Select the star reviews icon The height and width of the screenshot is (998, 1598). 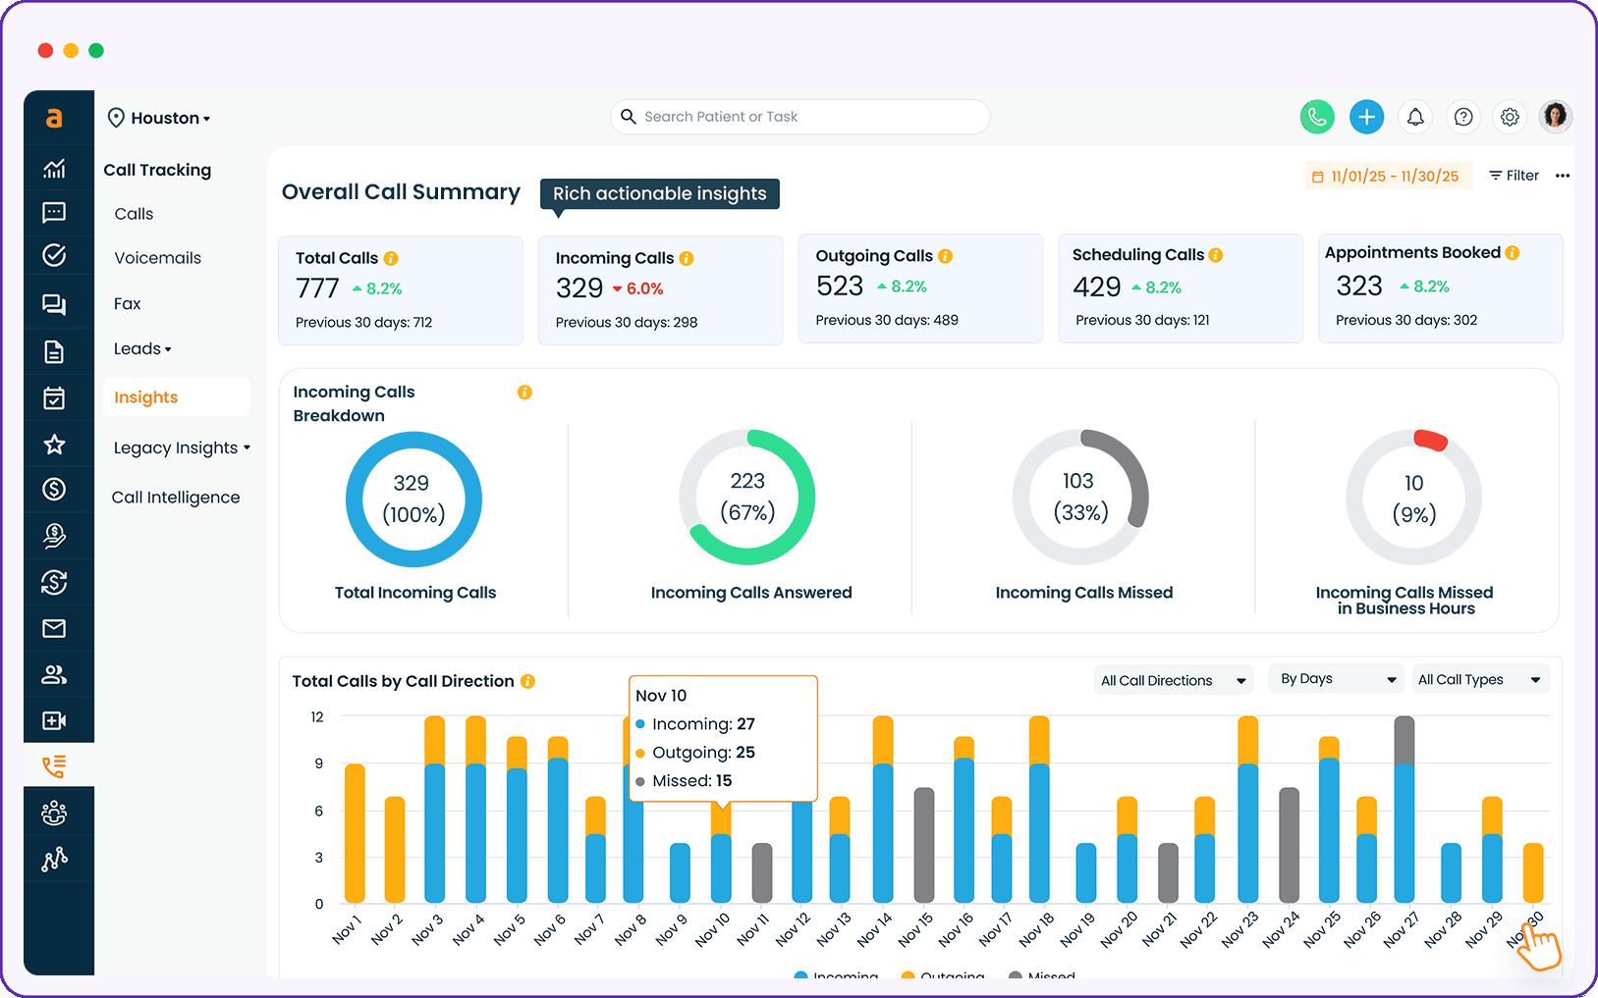click(x=56, y=444)
